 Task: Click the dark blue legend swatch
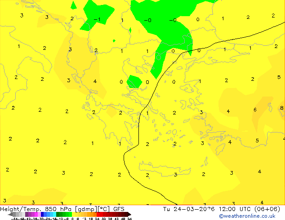click(42, 214)
